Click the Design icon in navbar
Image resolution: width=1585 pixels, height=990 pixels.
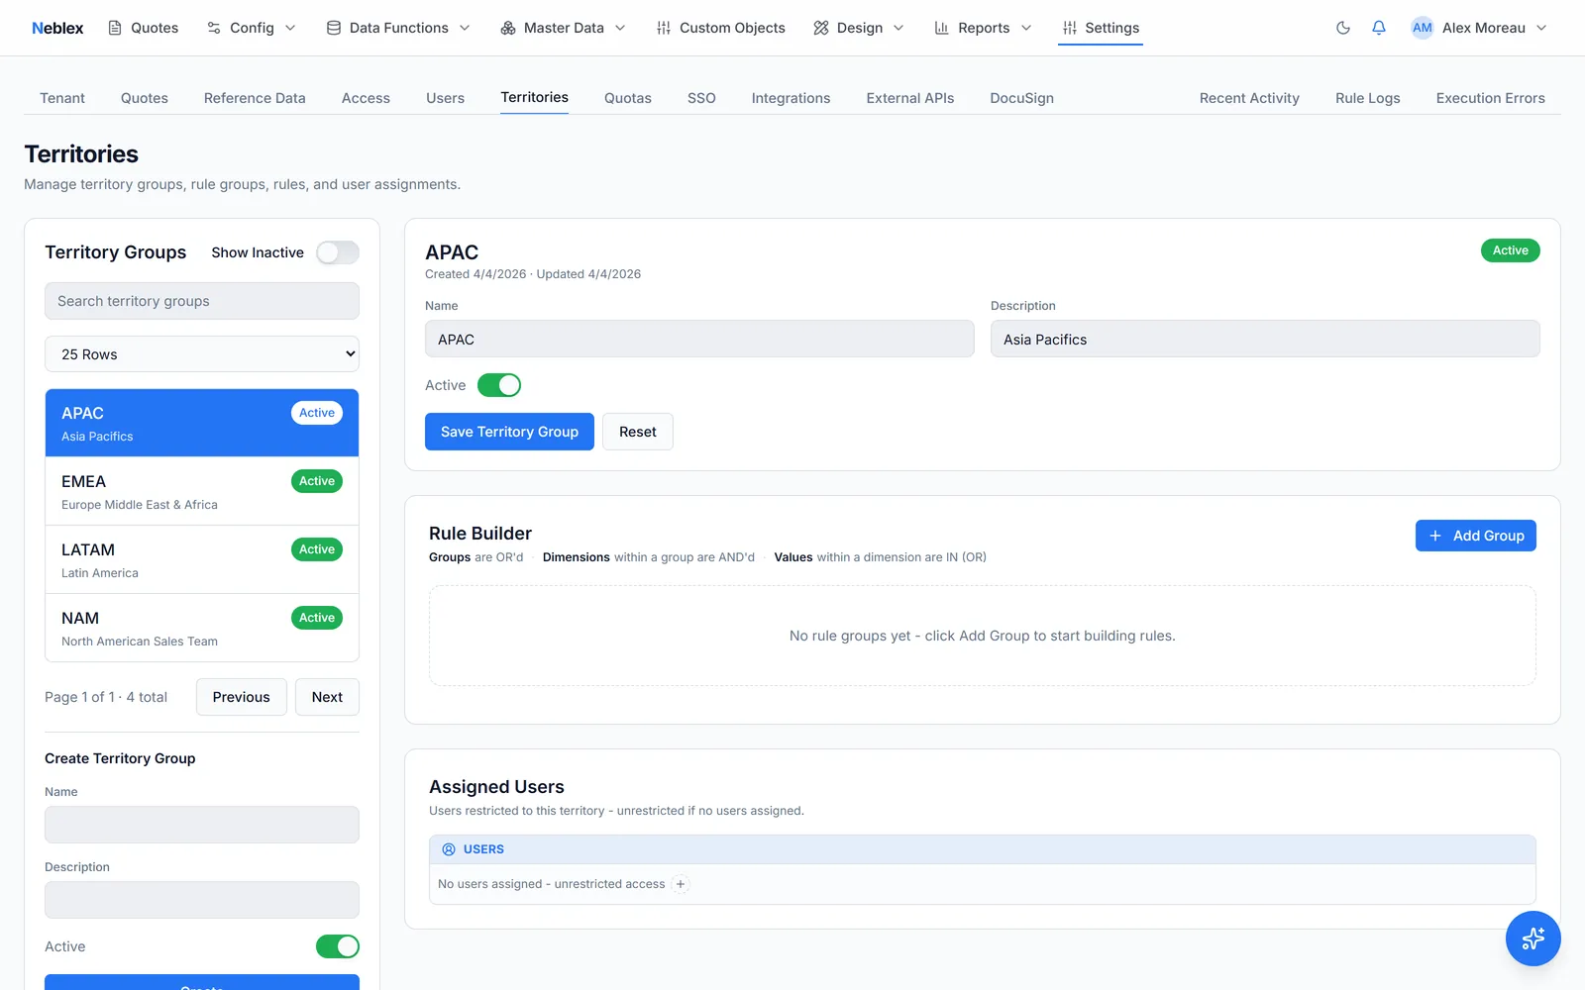(x=821, y=28)
